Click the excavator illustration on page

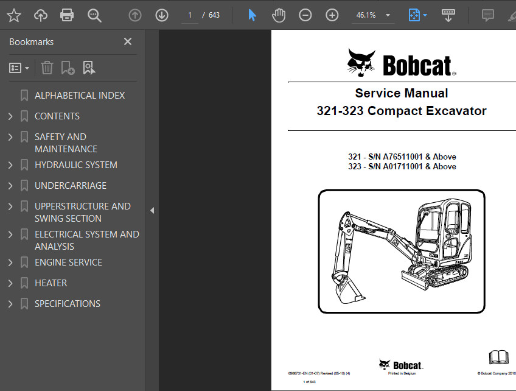coord(401,252)
